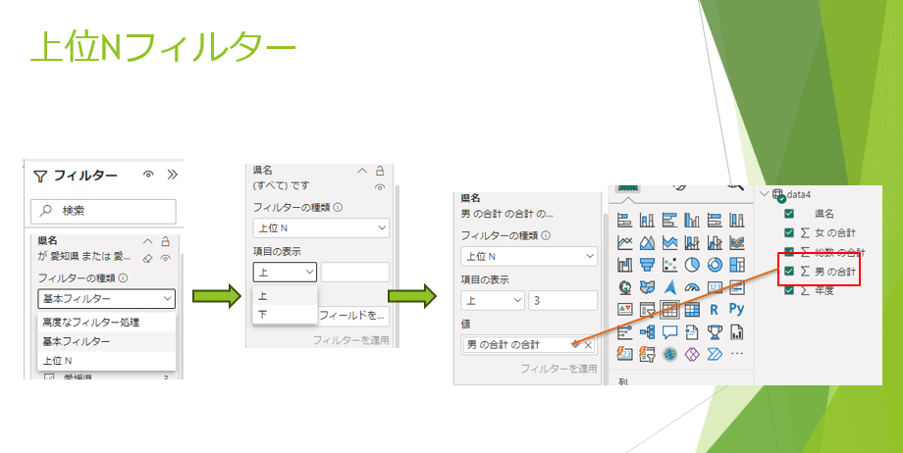
Task: Select the pie chart visual
Action: pyautogui.click(x=692, y=265)
